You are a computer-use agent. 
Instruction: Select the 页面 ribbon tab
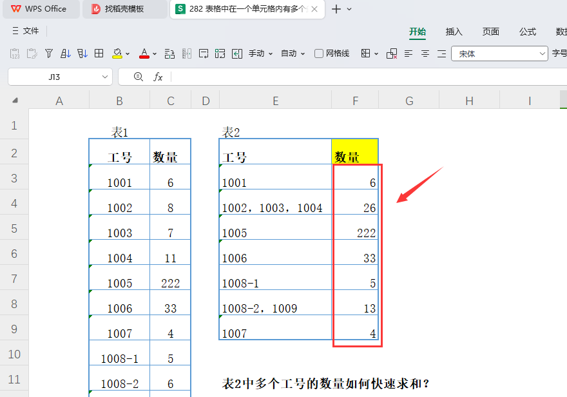[x=491, y=32]
